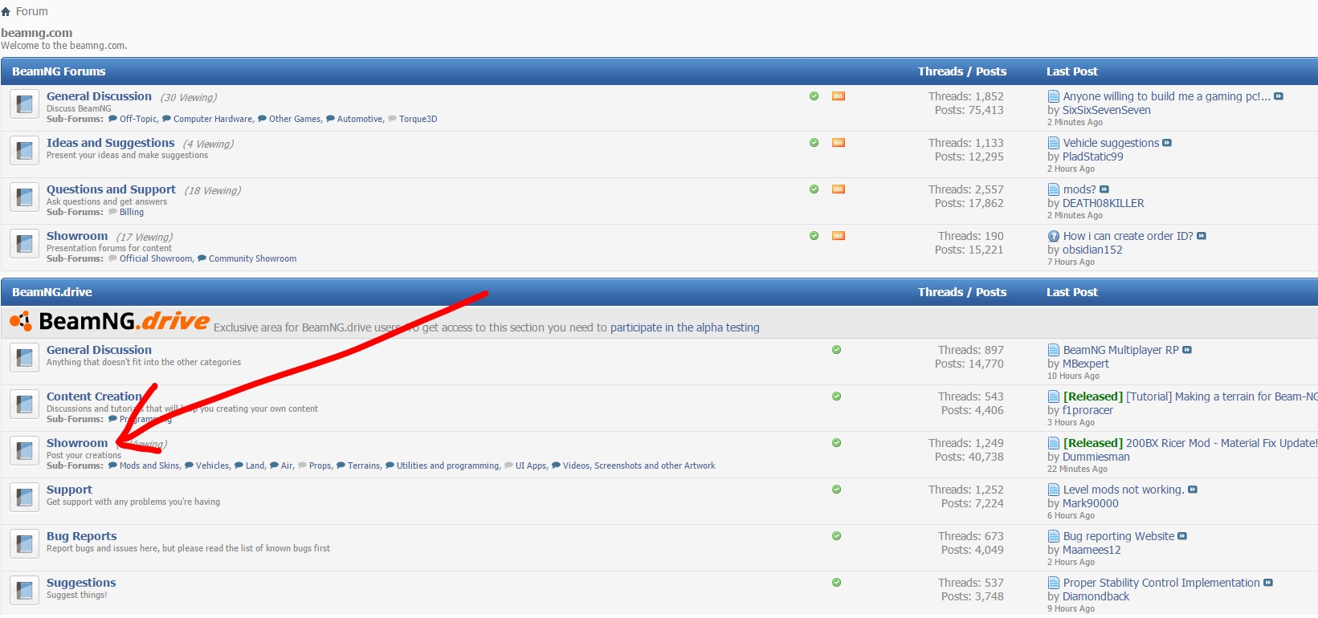1318x618 pixels.
Task: Click go-to-last-post arrow beside Bug reporting Website
Action: pos(1182,536)
